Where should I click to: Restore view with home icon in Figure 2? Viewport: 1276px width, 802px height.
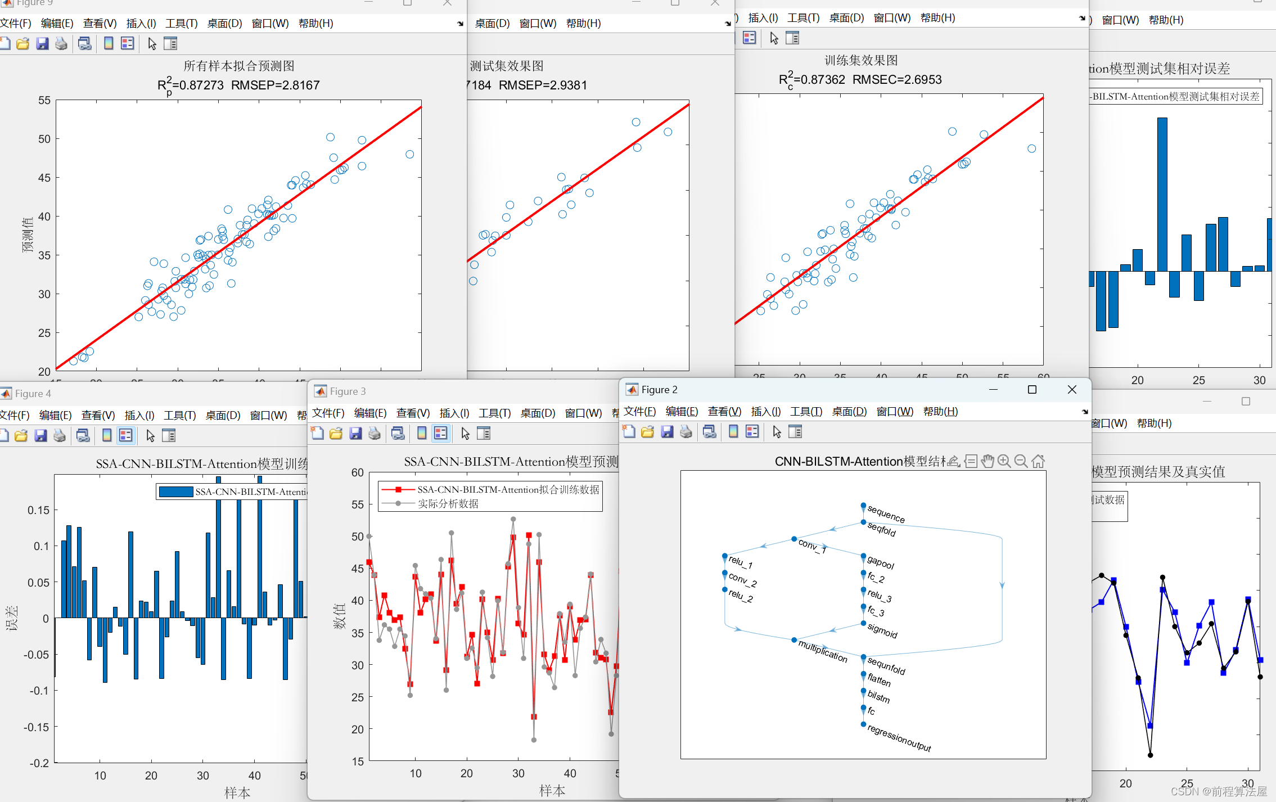pyautogui.click(x=1038, y=461)
